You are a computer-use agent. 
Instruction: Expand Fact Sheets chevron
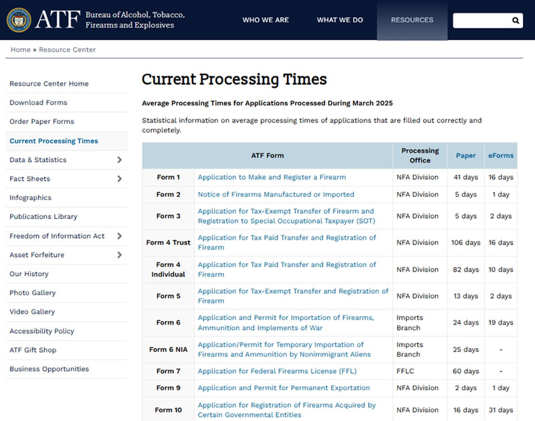pyautogui.click(x=120, y=179)
